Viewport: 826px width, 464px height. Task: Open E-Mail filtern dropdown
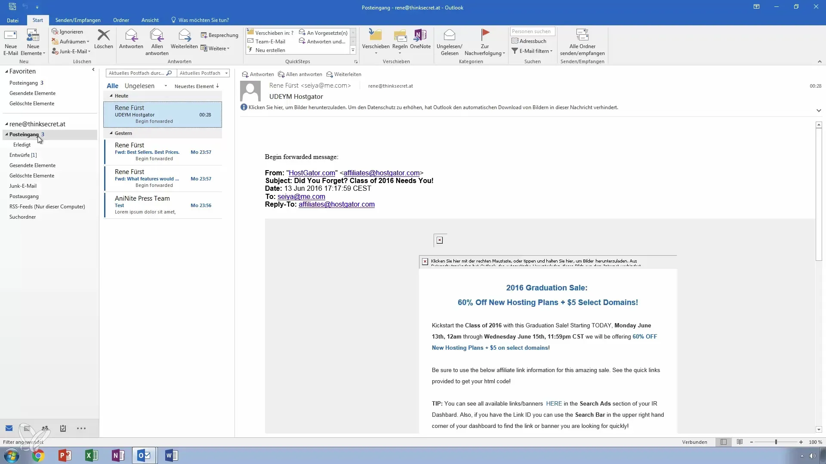point(532,51)
